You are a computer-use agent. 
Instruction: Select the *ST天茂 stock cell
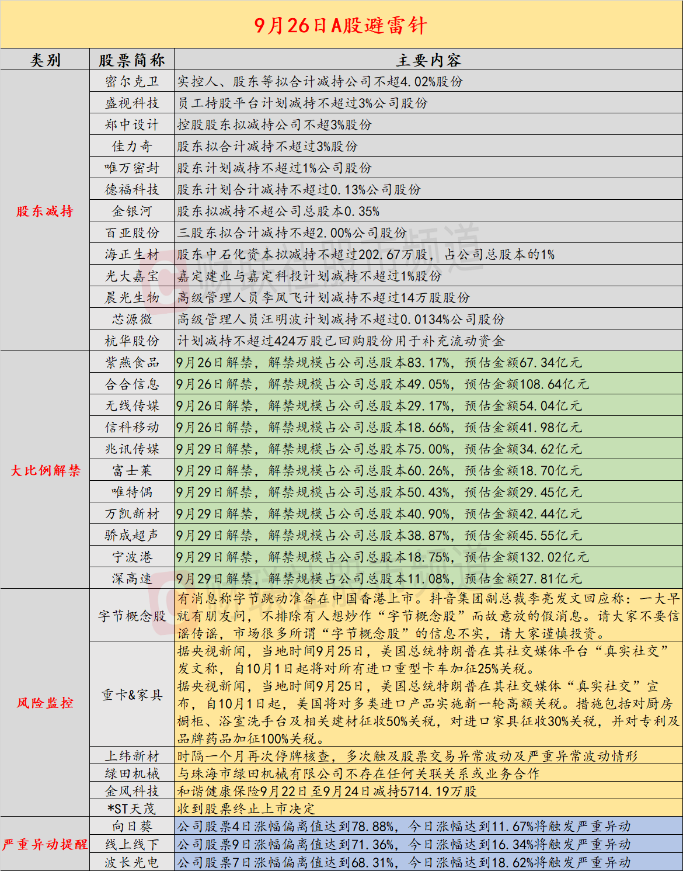coord(132,808)
